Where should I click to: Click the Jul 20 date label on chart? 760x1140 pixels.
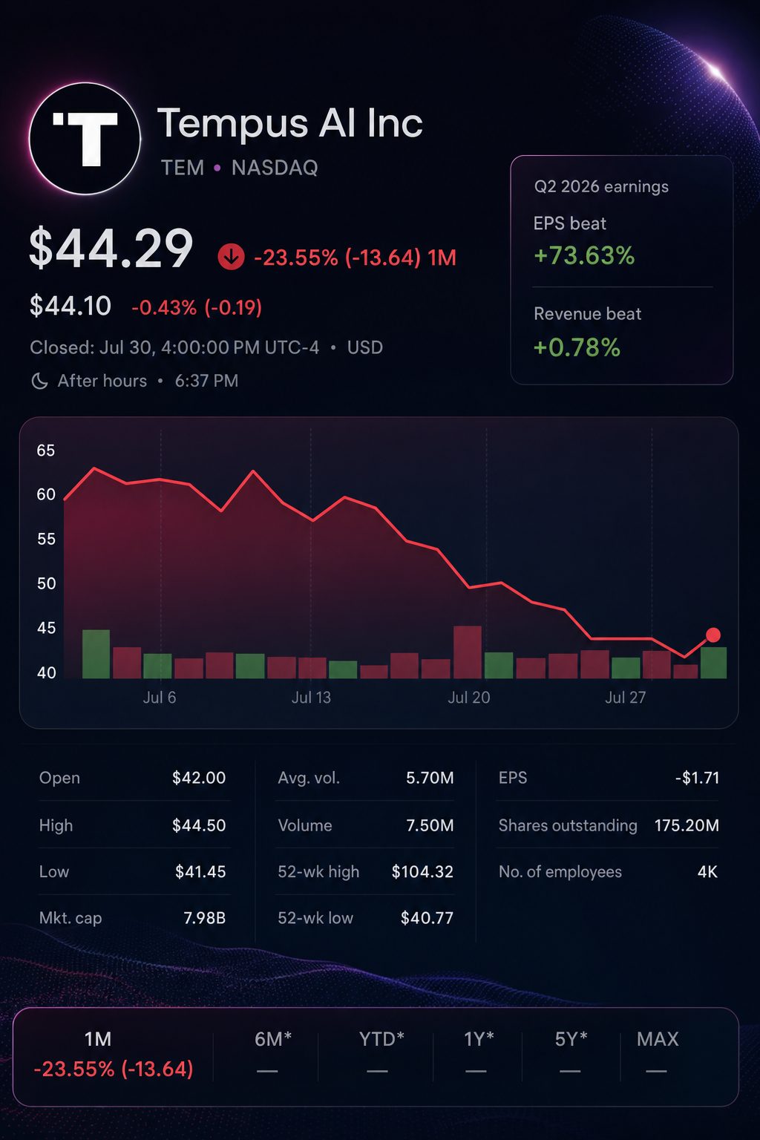[469, 698]
